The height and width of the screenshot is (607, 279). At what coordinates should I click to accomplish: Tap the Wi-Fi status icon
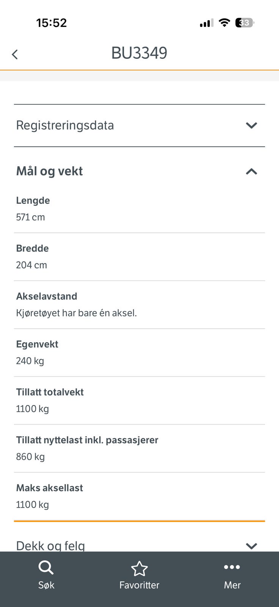pyautogui.click(x=224, y=23)
